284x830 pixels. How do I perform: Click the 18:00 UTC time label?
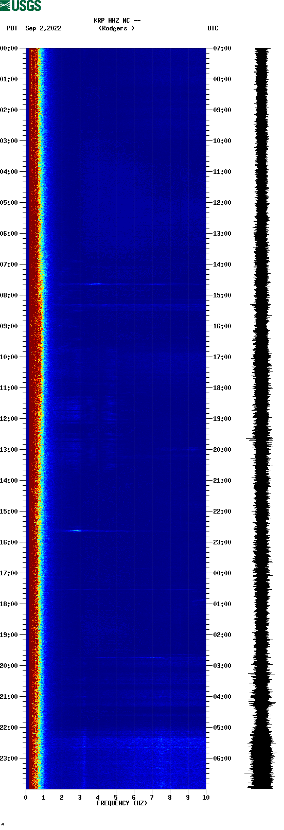pos(222,388)
